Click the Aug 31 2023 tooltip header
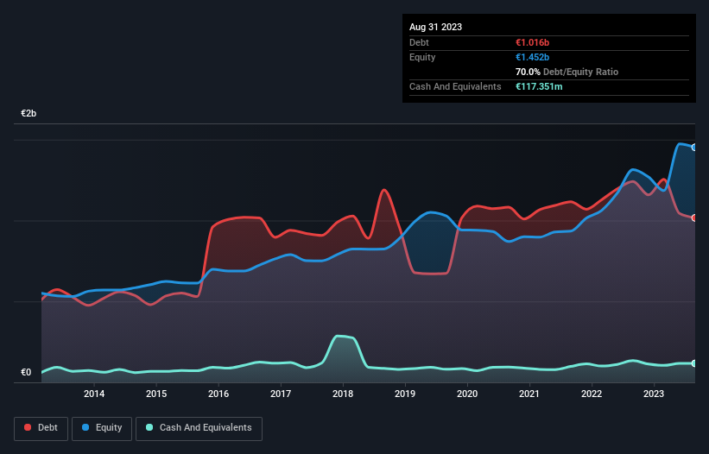This screenshot has width=709, height=454. point(435,27)
